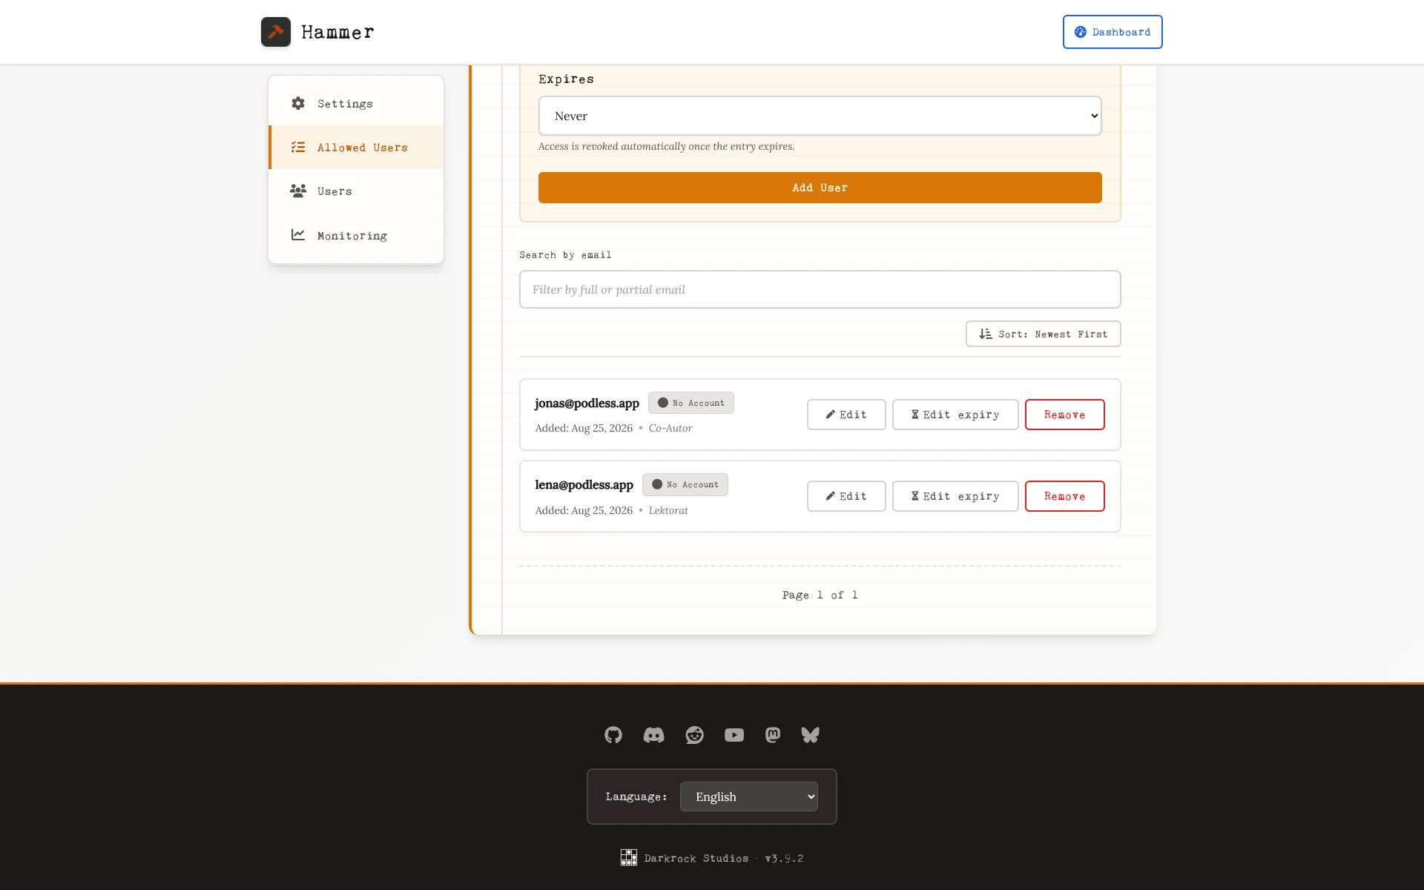Click the Settings gear icon
1424x890 pixels.
298,103
